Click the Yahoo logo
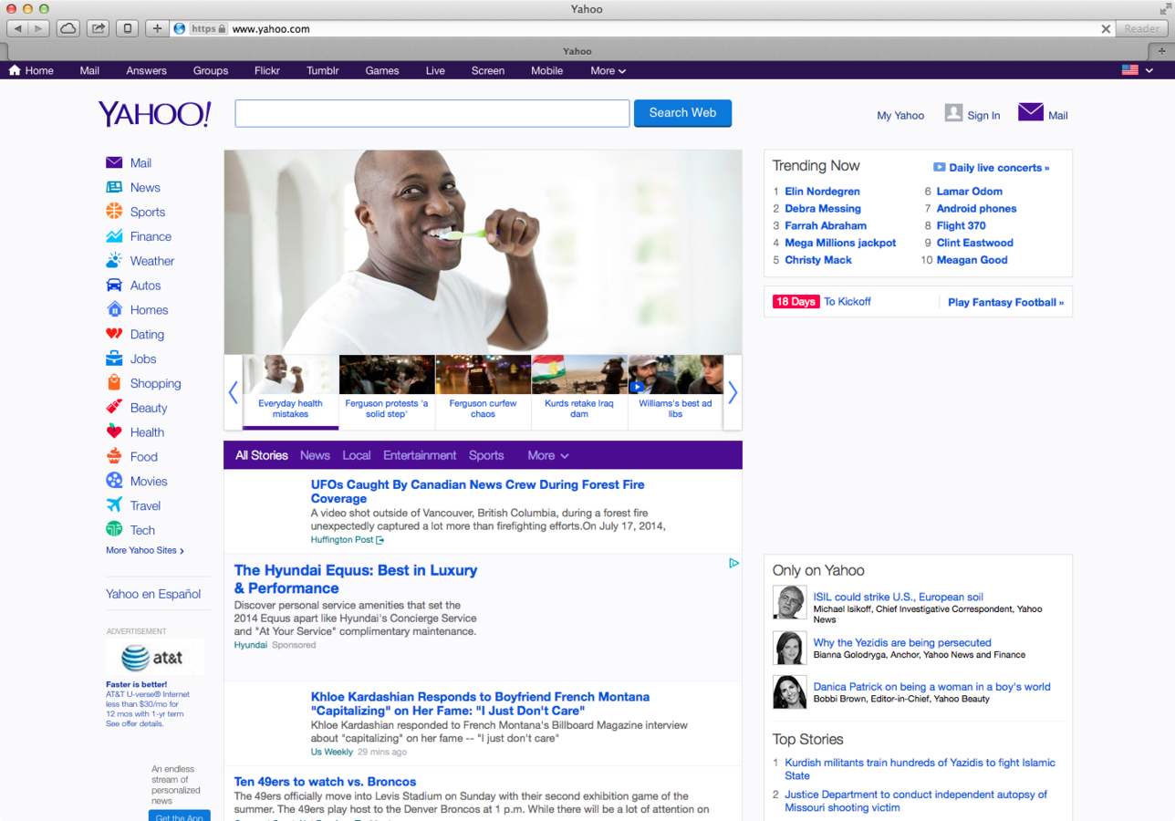Screen dimensions: 1175x821 pos(155,114)
